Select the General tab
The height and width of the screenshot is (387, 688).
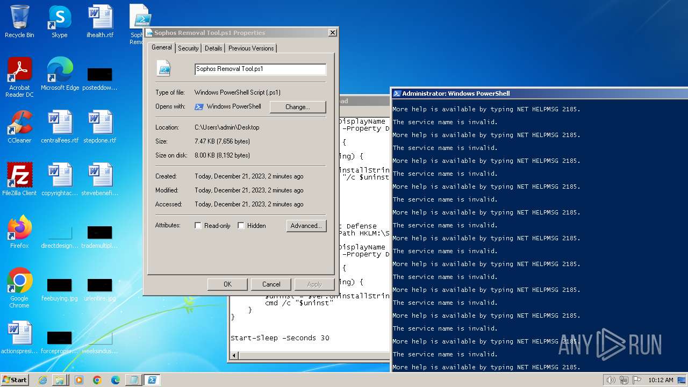[x=161, y=47]
